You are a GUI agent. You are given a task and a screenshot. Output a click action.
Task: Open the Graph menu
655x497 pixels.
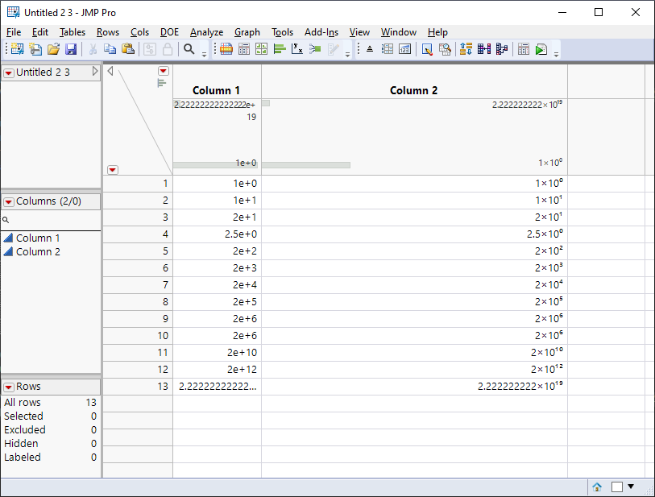[x=247, y=32]
